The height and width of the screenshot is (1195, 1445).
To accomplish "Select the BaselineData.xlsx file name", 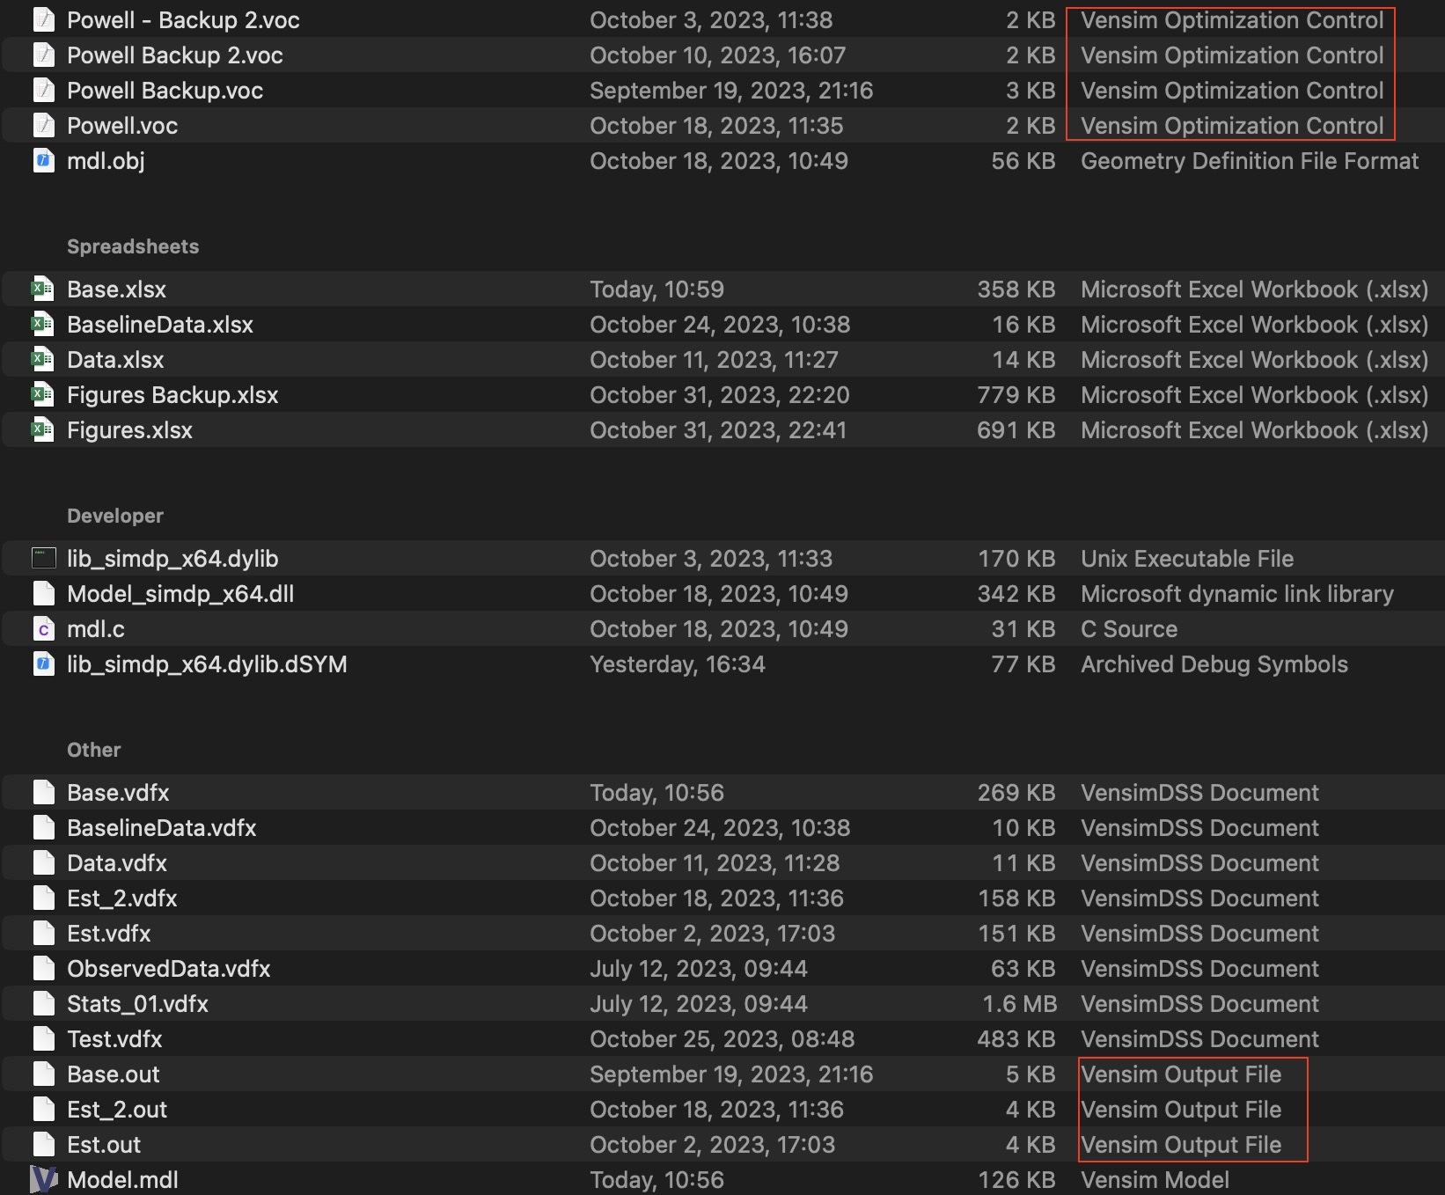I will coord(160,325).
